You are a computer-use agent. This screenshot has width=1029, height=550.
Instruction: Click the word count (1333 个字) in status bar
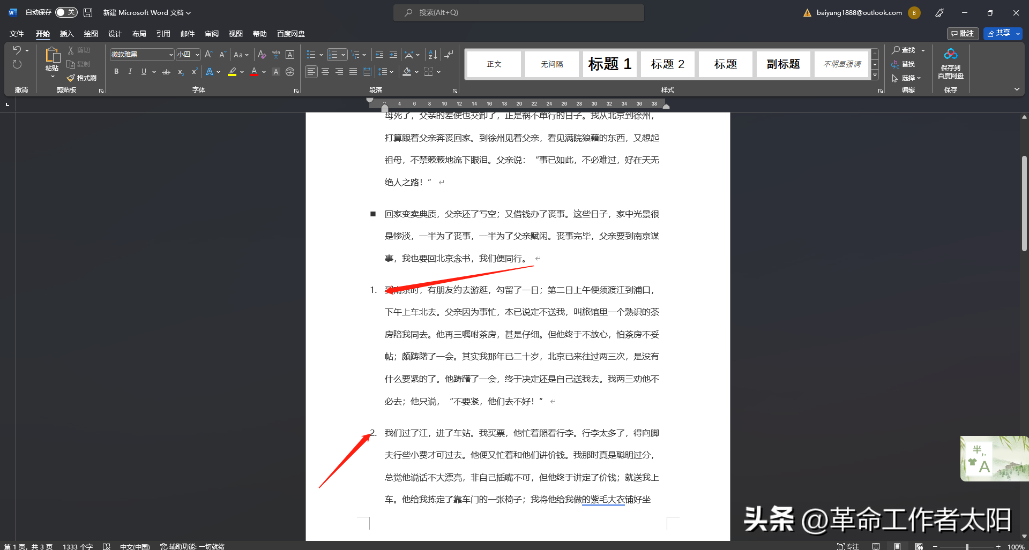coord(78,546)
